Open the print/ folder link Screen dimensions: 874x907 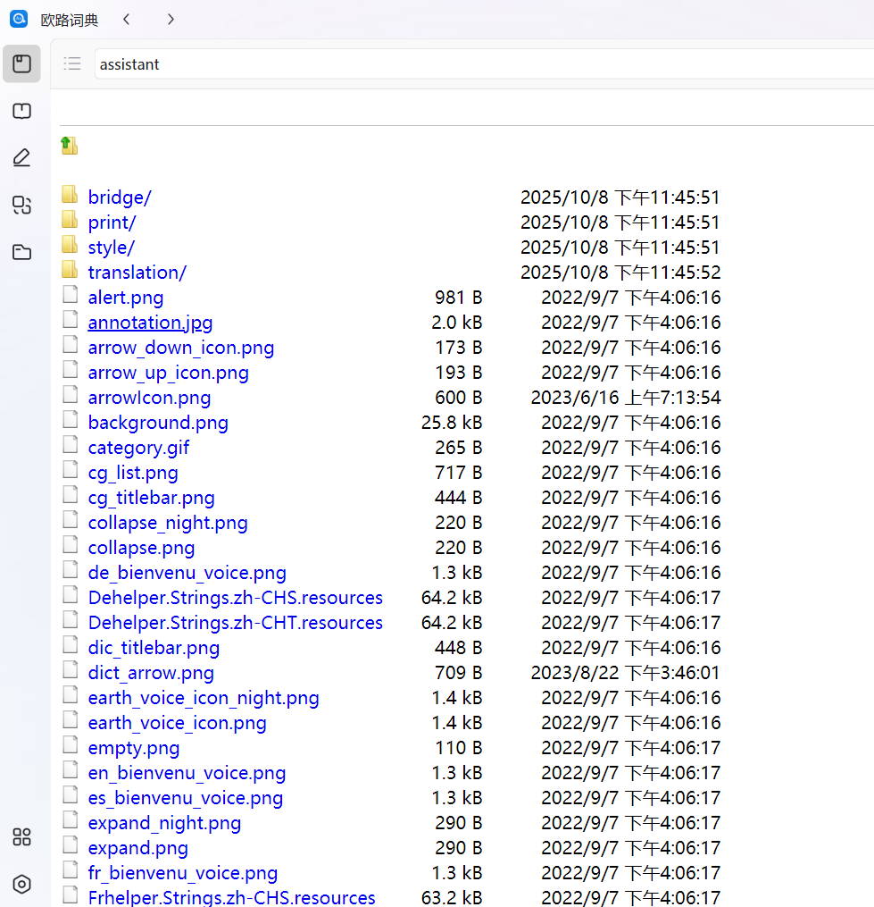112,223
